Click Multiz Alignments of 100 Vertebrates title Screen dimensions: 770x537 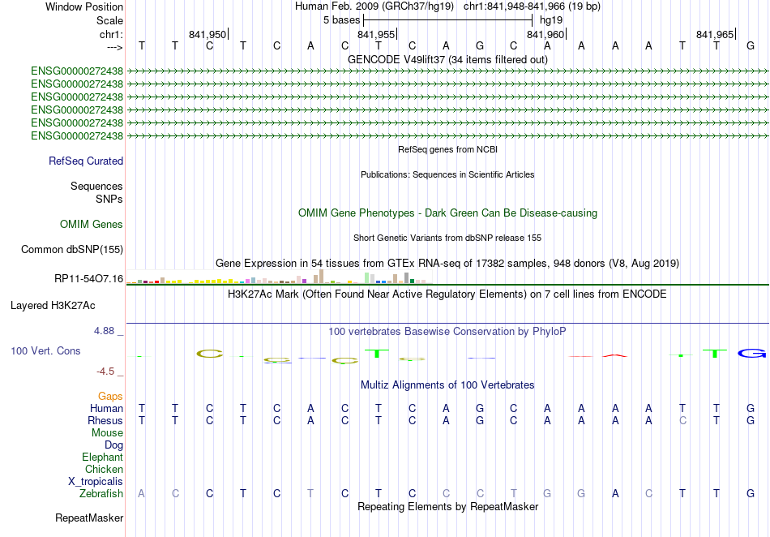click(x=447, y=385)
